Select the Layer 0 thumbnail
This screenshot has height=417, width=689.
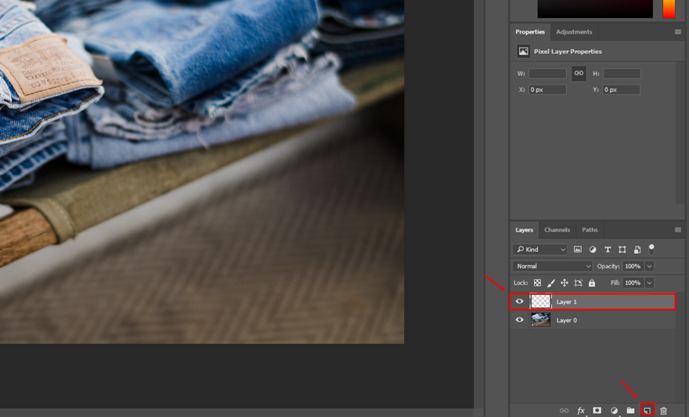tap(540, 320)
